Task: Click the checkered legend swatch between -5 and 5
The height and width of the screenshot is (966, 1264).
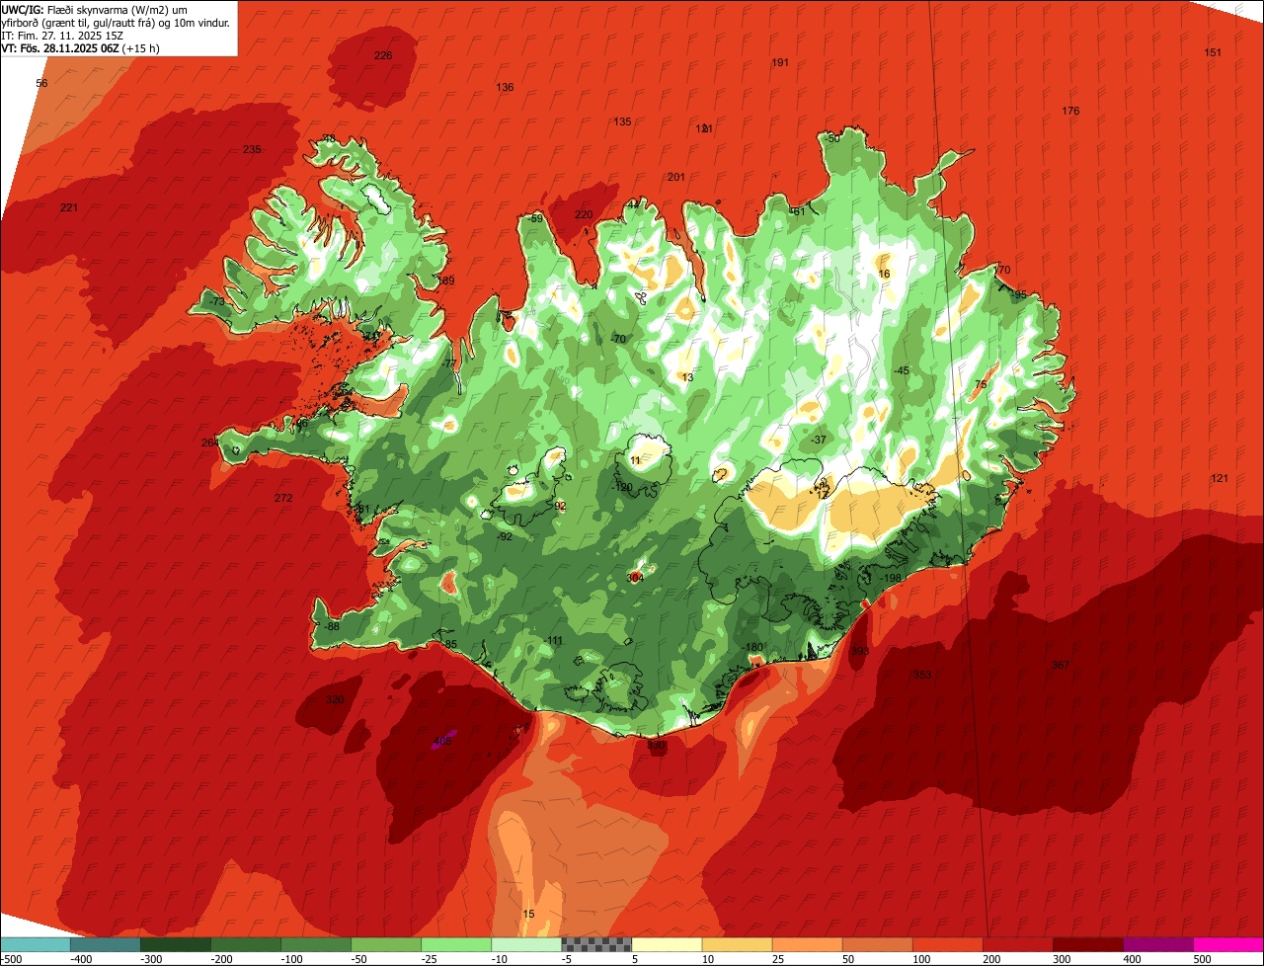Action: [x=596, y=944]
